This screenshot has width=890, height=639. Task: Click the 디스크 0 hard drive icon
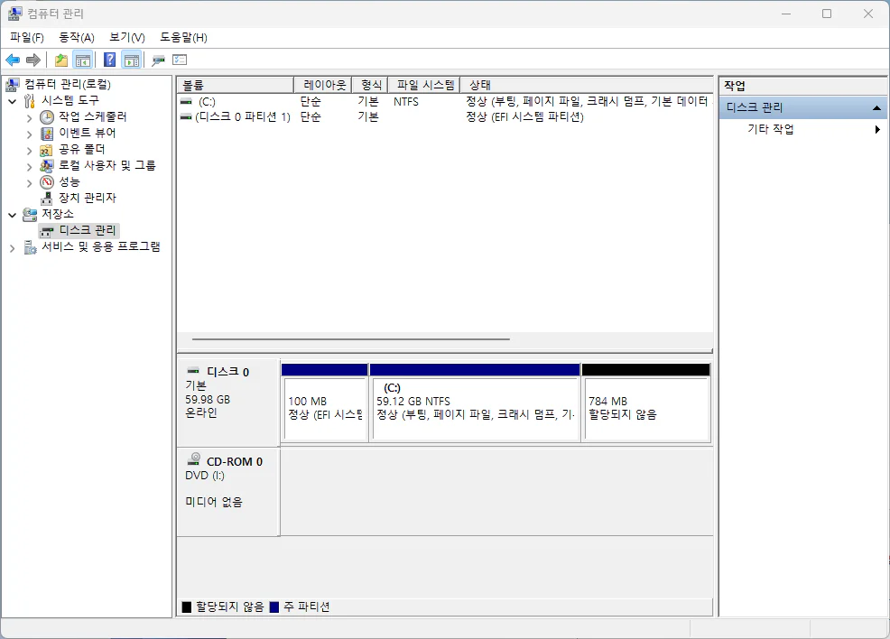click(x=193, y=370)
